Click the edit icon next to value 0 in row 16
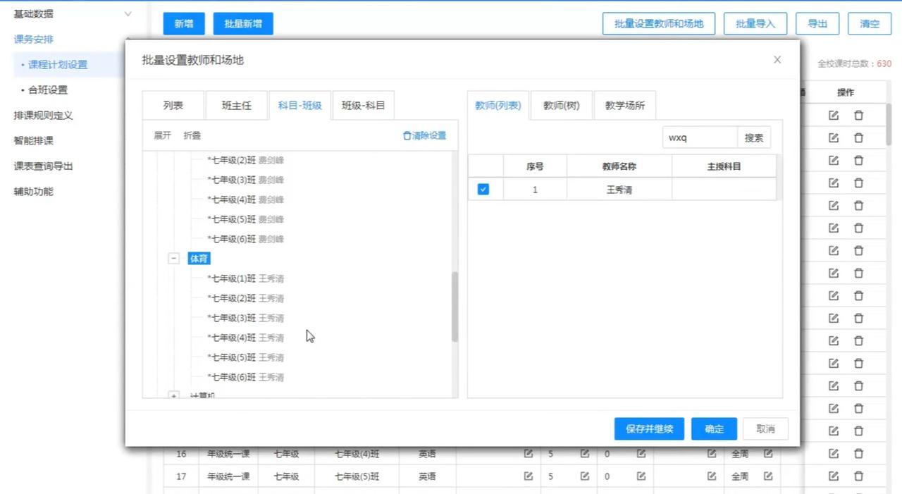Viewport: 902px width, 494px height. tap(641, 454)
